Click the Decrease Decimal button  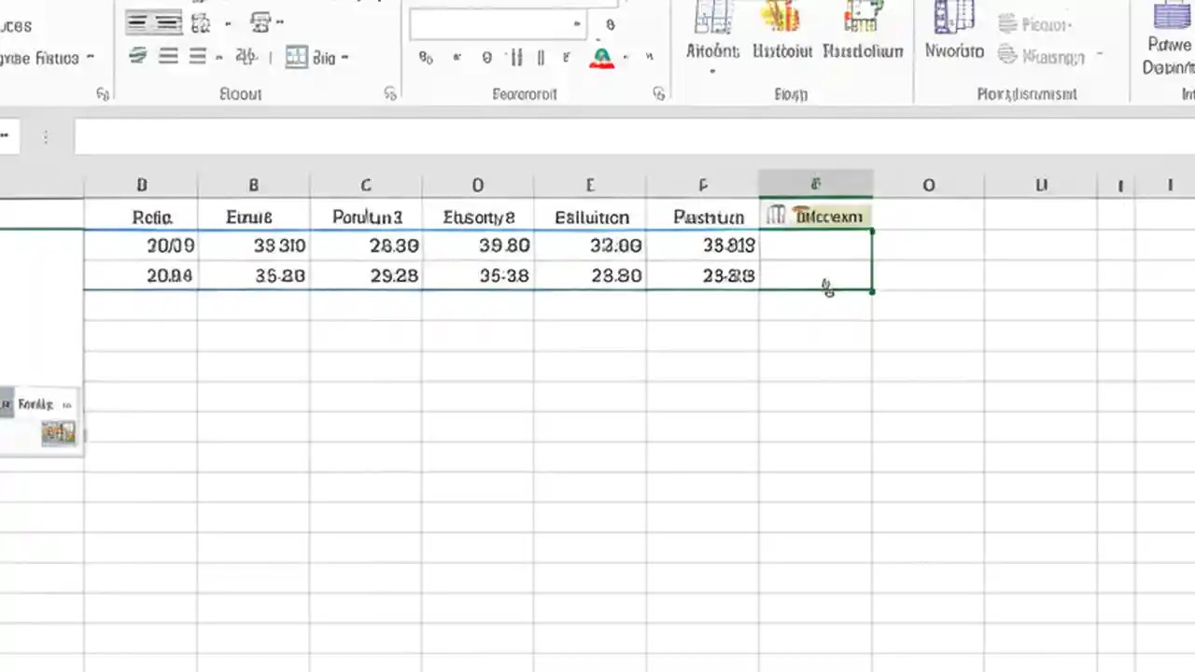point(541,57)
